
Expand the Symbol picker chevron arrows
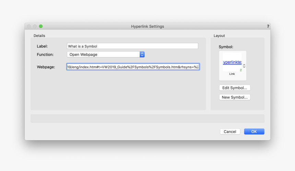(244, 66)
